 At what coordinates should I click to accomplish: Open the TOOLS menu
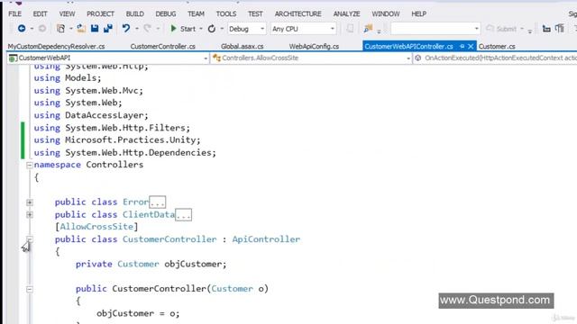[226, 14]
